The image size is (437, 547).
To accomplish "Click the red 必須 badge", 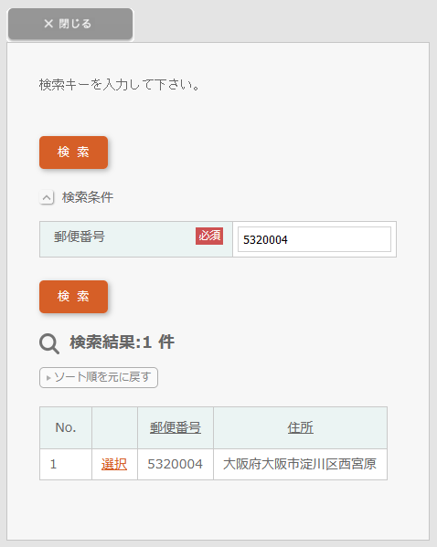I will click(x=209, y=236).
